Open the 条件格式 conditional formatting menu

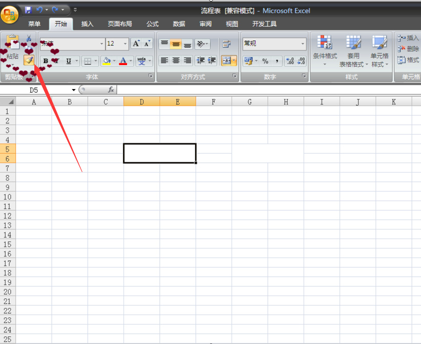325,51
